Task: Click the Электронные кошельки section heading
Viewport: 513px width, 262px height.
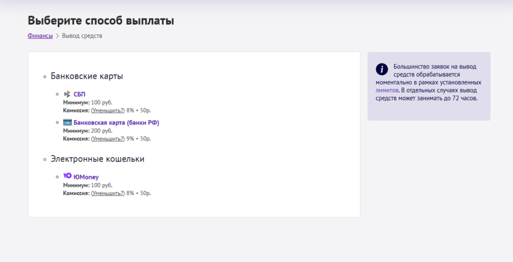Action: point(98,159)
